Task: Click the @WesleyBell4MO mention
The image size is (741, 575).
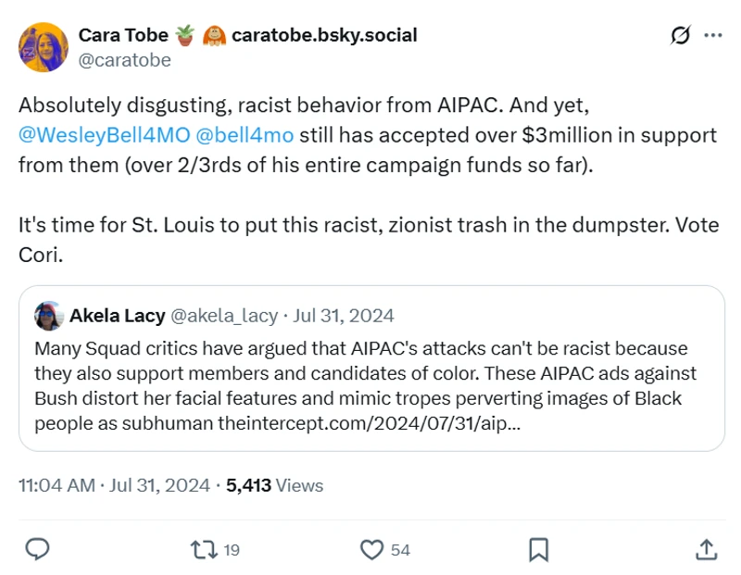Action: pyautogui.click(x=102, y=135)
